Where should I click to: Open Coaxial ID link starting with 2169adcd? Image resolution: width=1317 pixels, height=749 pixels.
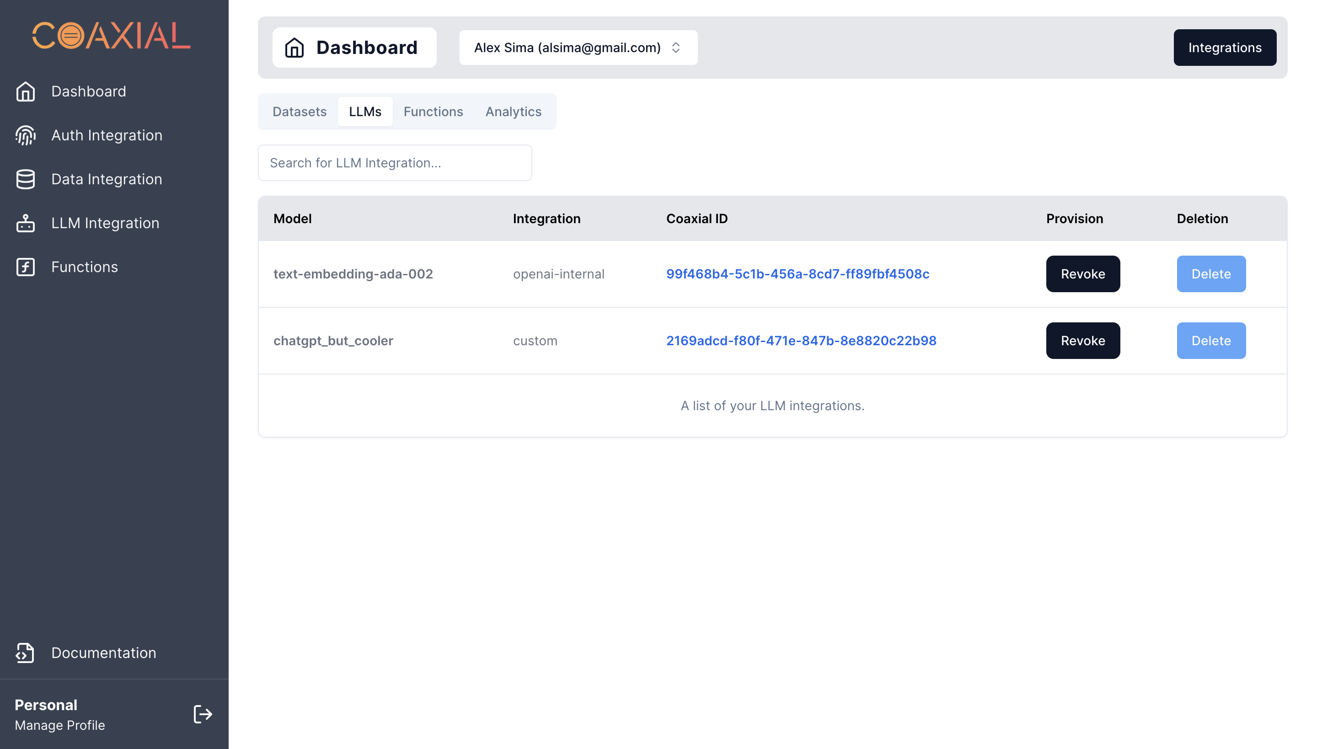tap(801, 341)
